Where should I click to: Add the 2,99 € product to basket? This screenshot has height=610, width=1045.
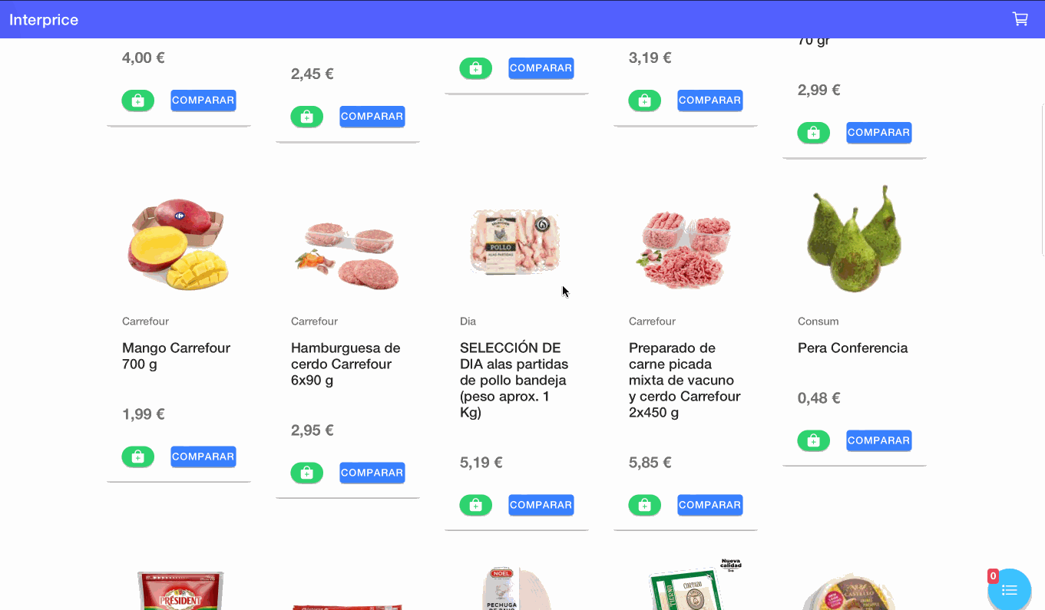click(x=814, y=133)
